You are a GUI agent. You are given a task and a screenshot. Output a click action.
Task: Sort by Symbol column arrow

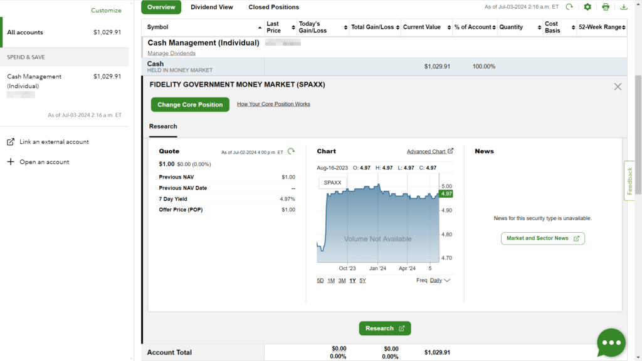260,28
